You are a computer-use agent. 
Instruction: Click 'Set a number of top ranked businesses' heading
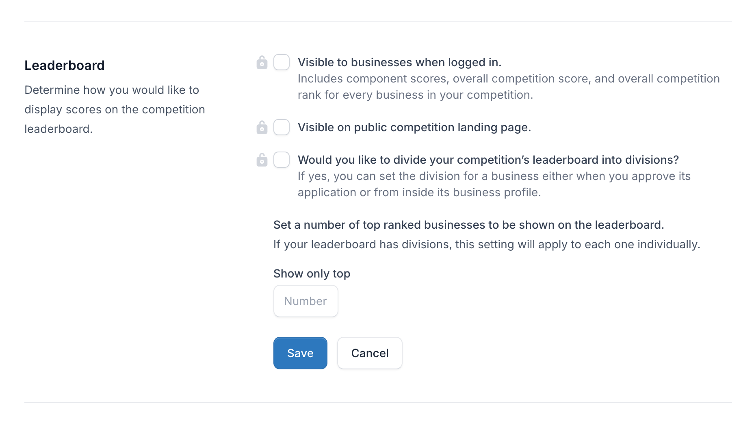click(x=468, y=225)
